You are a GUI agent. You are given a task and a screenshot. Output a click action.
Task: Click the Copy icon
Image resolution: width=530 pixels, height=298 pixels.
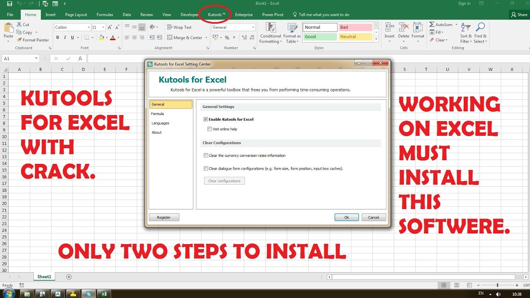(x=19, y=32)
